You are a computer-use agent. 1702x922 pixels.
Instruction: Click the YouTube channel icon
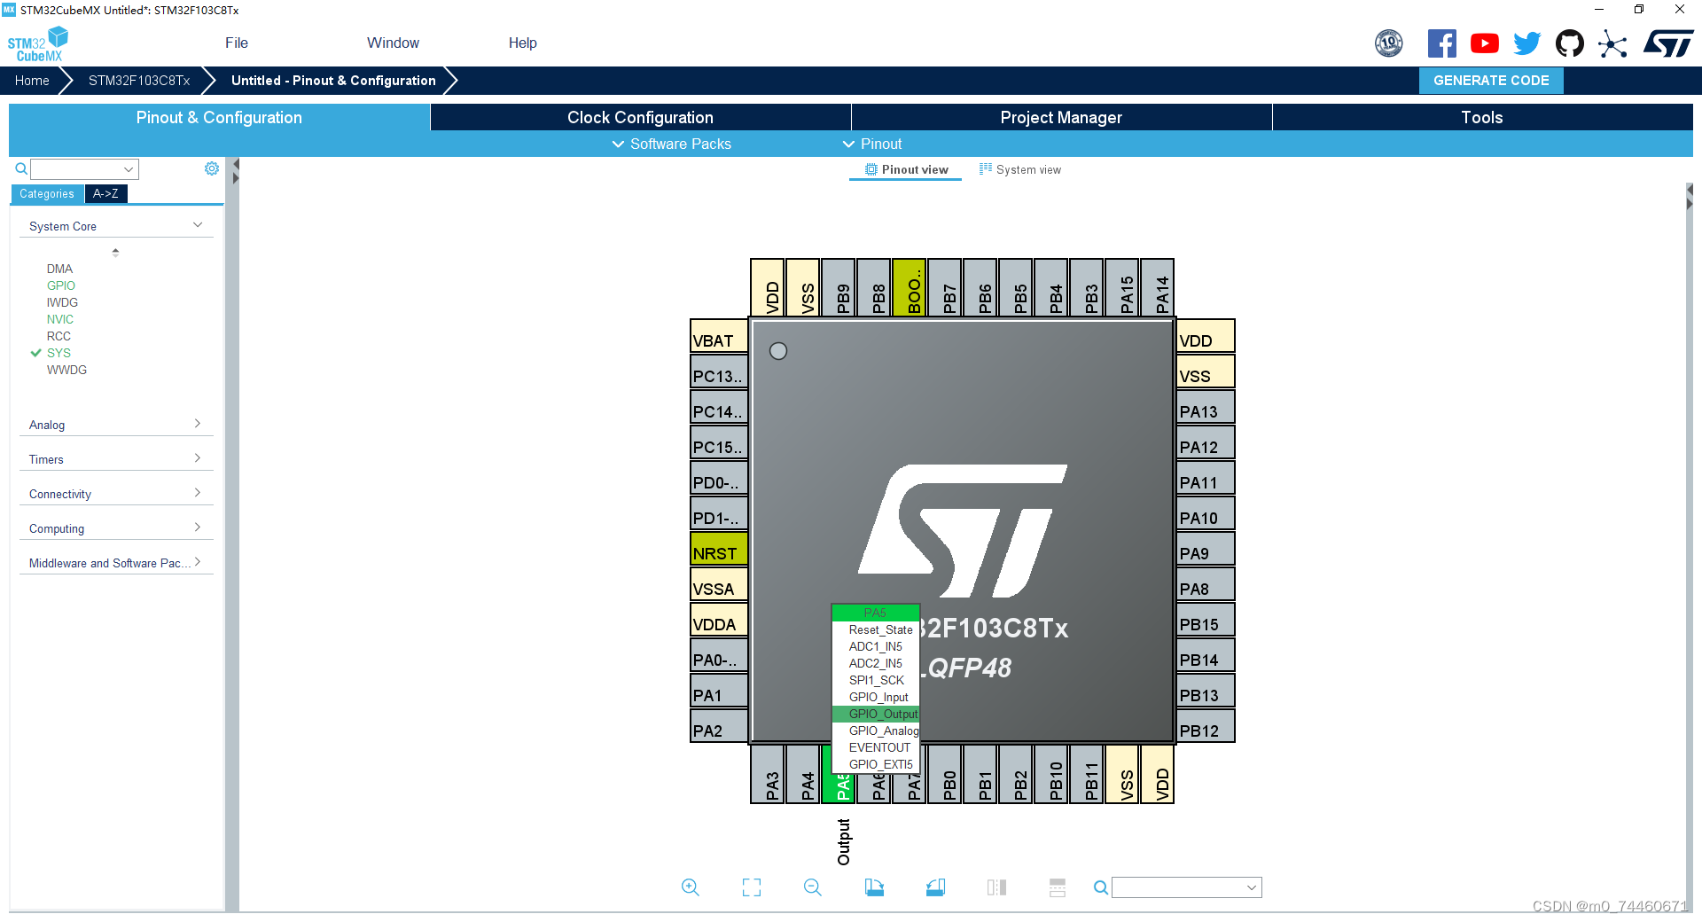1485,43
